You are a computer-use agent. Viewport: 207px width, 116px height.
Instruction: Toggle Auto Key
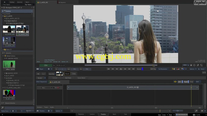[51, 74]
